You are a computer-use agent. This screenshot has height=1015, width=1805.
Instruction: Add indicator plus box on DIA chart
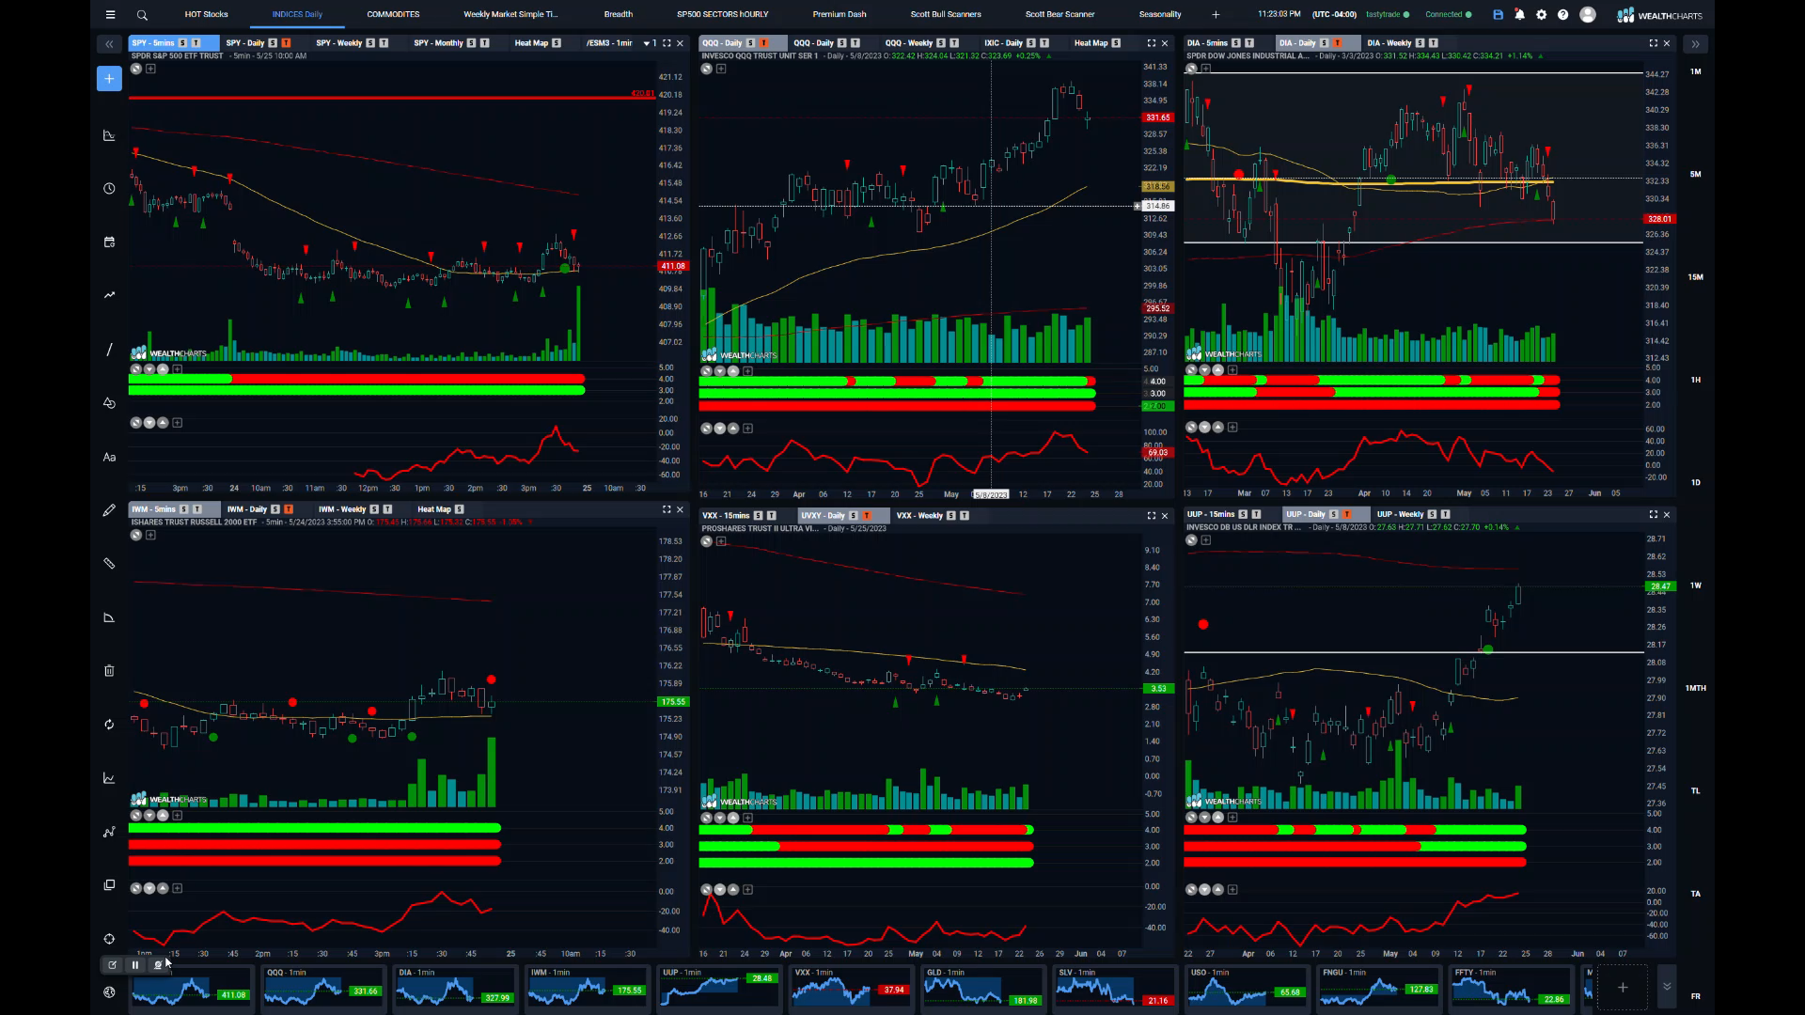click(1206, 69)
